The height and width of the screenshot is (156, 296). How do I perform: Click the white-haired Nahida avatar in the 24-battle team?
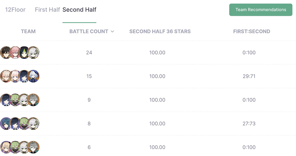pyautogui.click(x=34, y=52)
